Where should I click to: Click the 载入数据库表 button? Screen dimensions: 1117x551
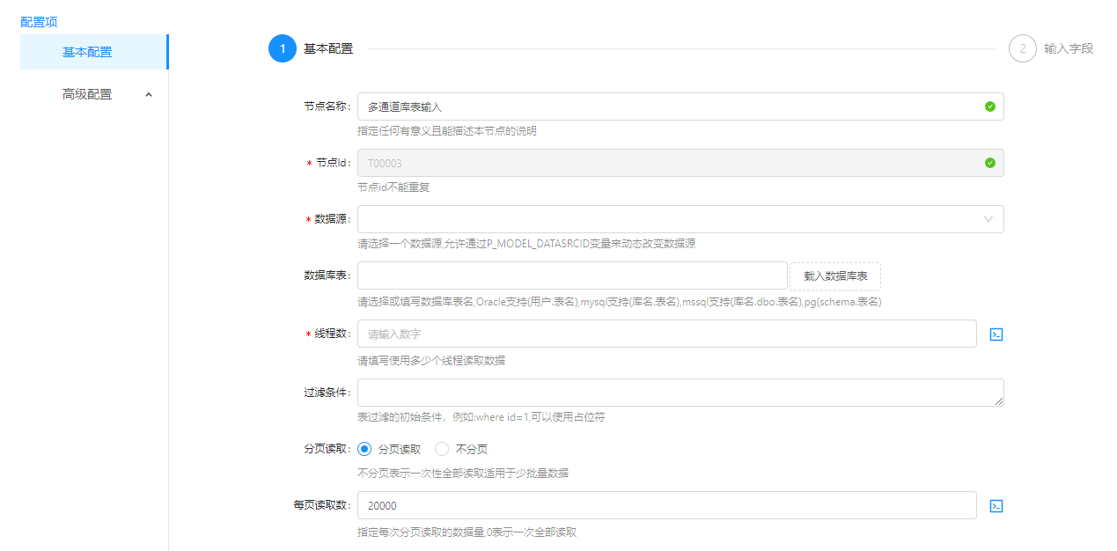click(834, 276)
